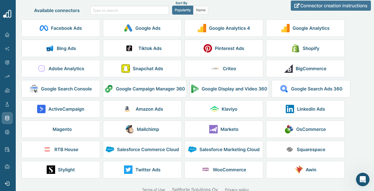
Task: Select the database connectors icon in the sidebar
Action: [8, 118]
